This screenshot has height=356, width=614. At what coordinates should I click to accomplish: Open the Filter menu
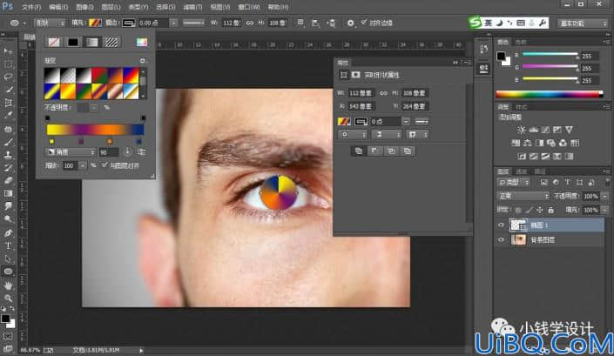point(192,7)
